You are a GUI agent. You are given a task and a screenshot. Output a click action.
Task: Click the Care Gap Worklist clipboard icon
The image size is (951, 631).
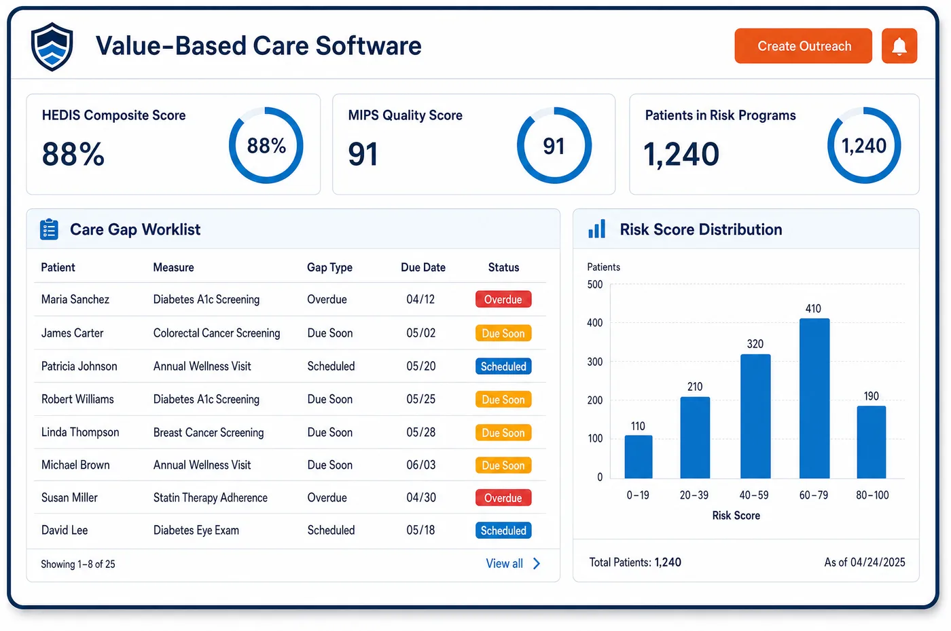[x=49, y=229]
